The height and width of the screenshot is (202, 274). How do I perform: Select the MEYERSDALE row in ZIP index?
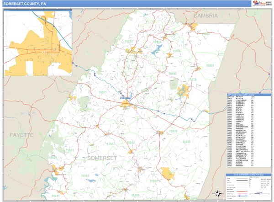pyautogui.click(x=249, y=132)
